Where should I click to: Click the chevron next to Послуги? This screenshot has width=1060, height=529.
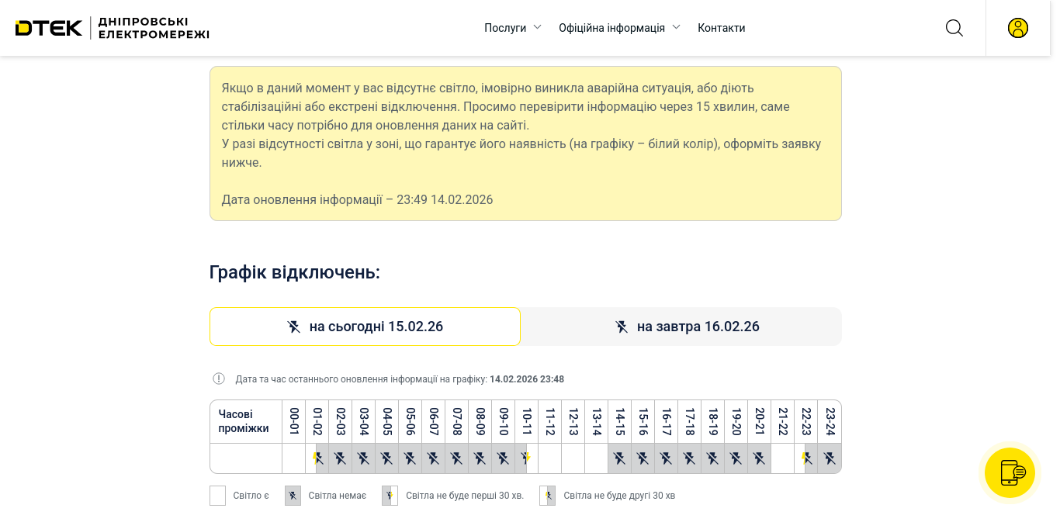coord(537,27)
